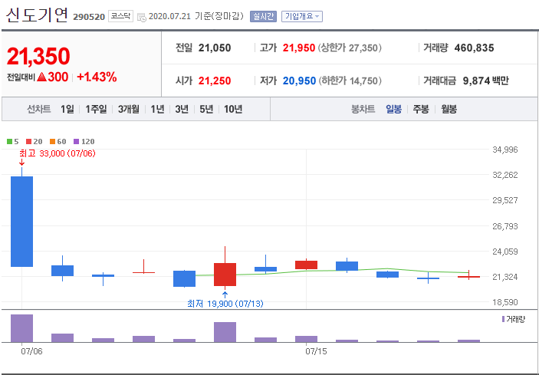Click the 상한가 27,350 text
Image resolution: width=539 pixels, height=375 pixels.
350,48
